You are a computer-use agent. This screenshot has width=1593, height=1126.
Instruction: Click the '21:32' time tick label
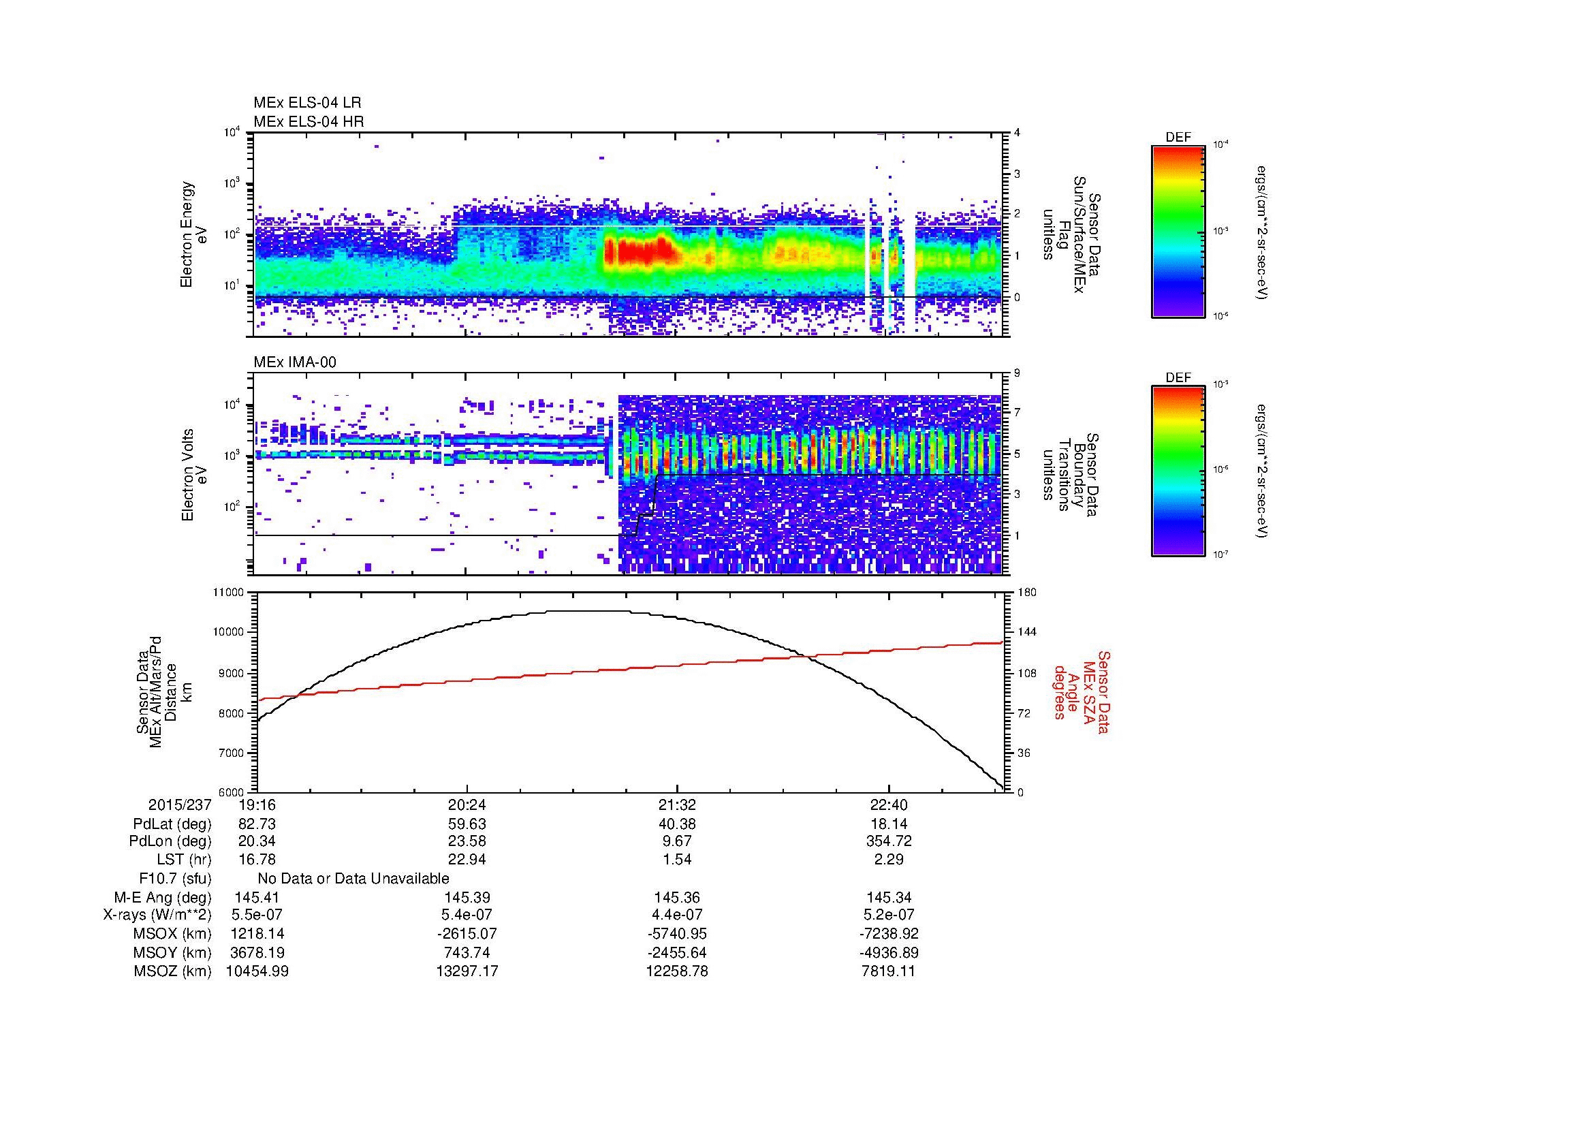pyautogui.click(x=677, y=804)
